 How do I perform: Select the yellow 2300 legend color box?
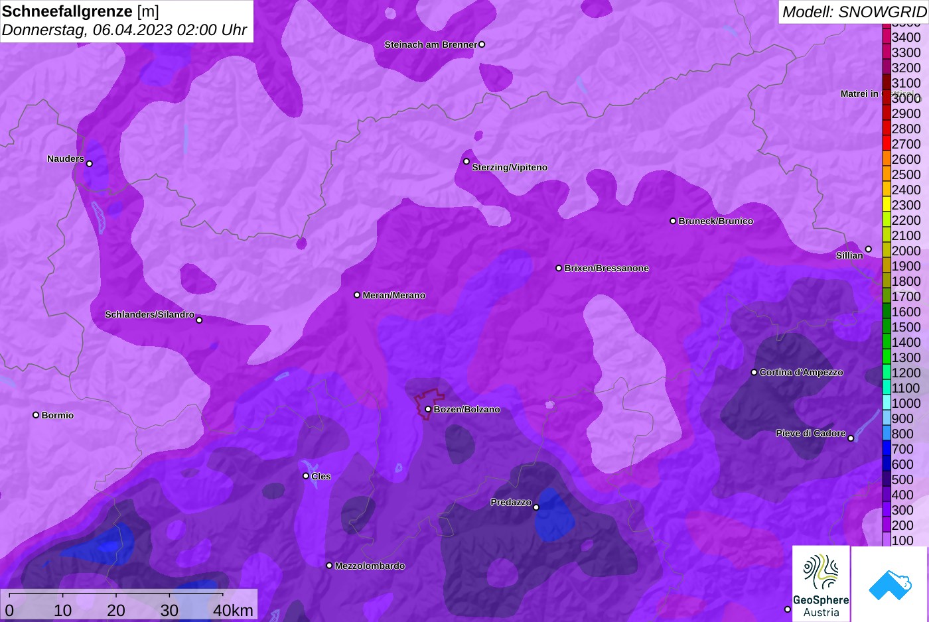(x=887, y=204)
